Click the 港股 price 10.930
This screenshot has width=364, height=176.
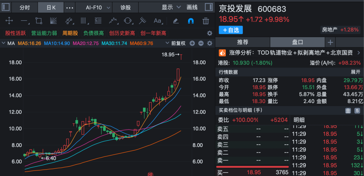pos(241,63)
